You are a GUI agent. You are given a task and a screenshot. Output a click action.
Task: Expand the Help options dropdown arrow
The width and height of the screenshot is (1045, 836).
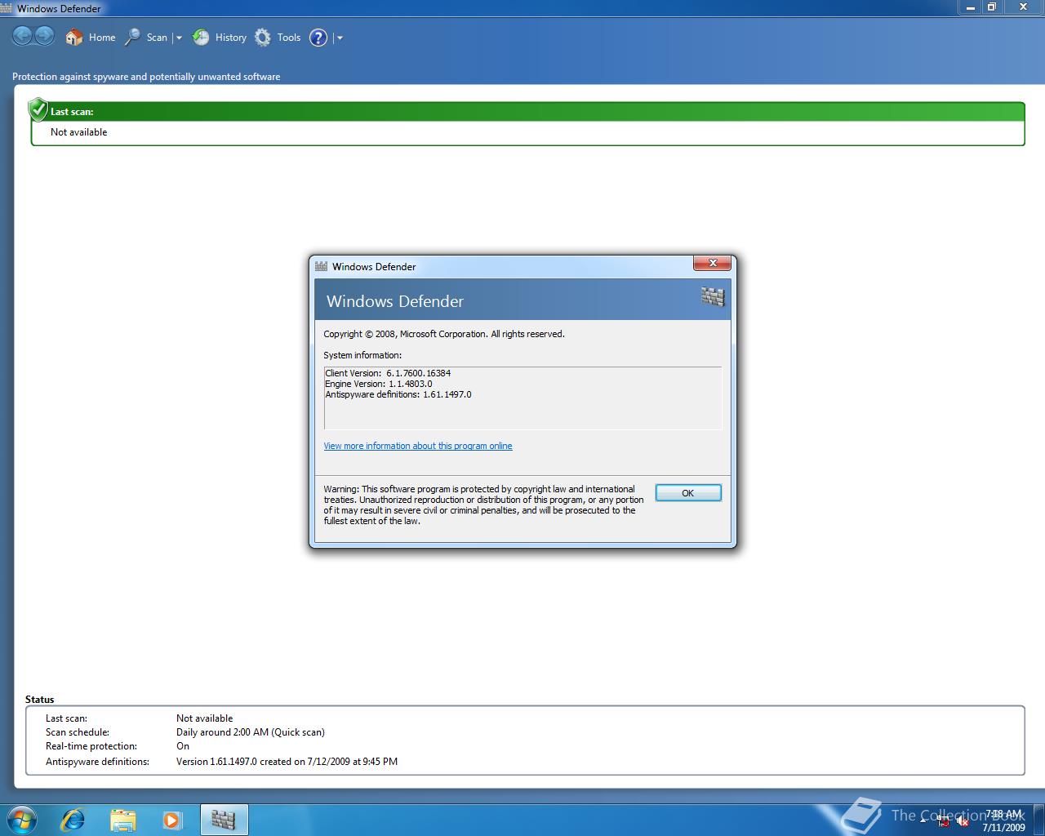click(340, 38)
